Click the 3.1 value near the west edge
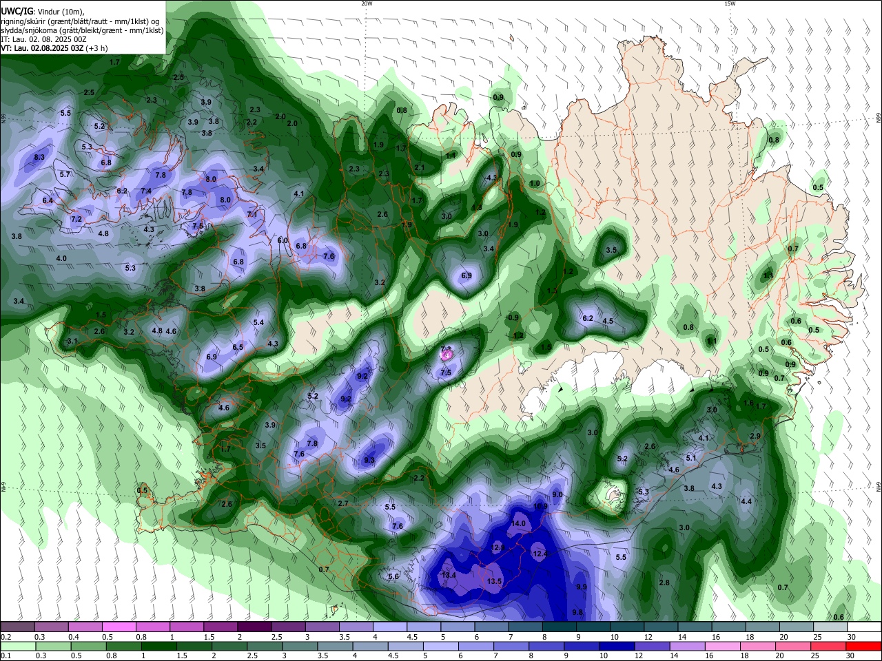Screen dimensions: 882x661 pos(72,341)
